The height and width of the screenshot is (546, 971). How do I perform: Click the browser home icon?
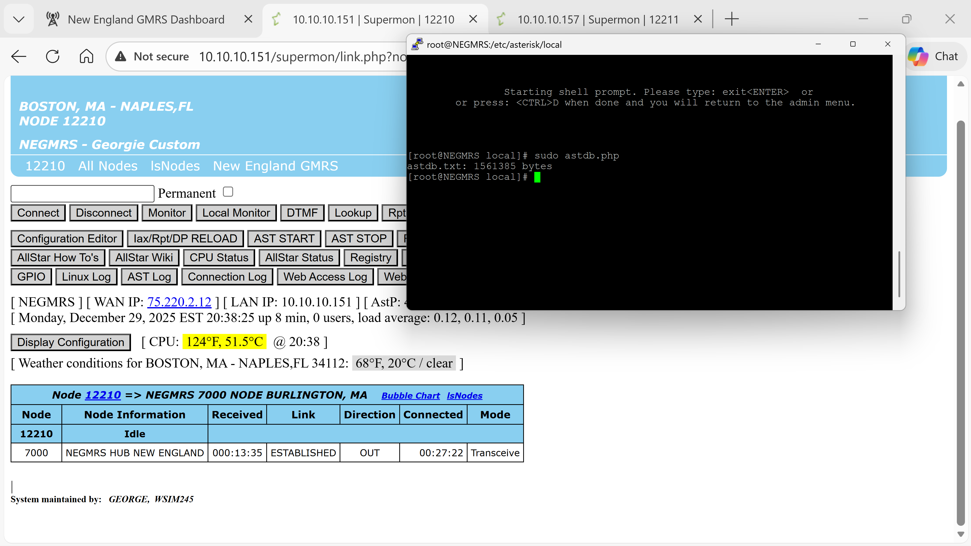[86, 57]
